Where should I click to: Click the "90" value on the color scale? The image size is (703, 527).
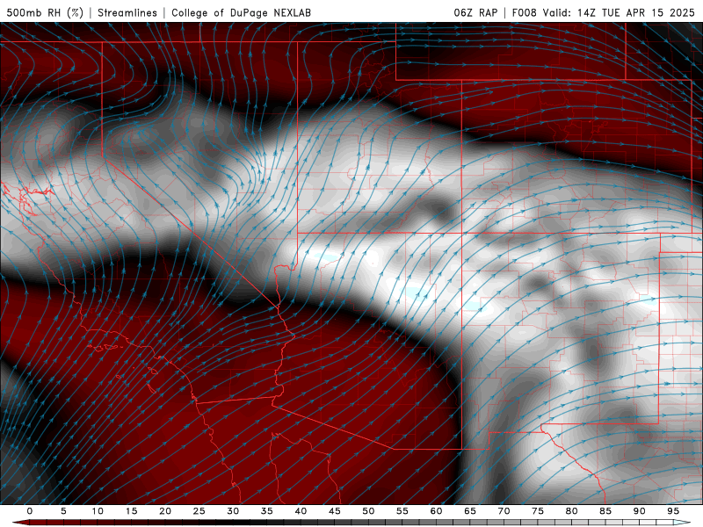(x=639, y=511)
